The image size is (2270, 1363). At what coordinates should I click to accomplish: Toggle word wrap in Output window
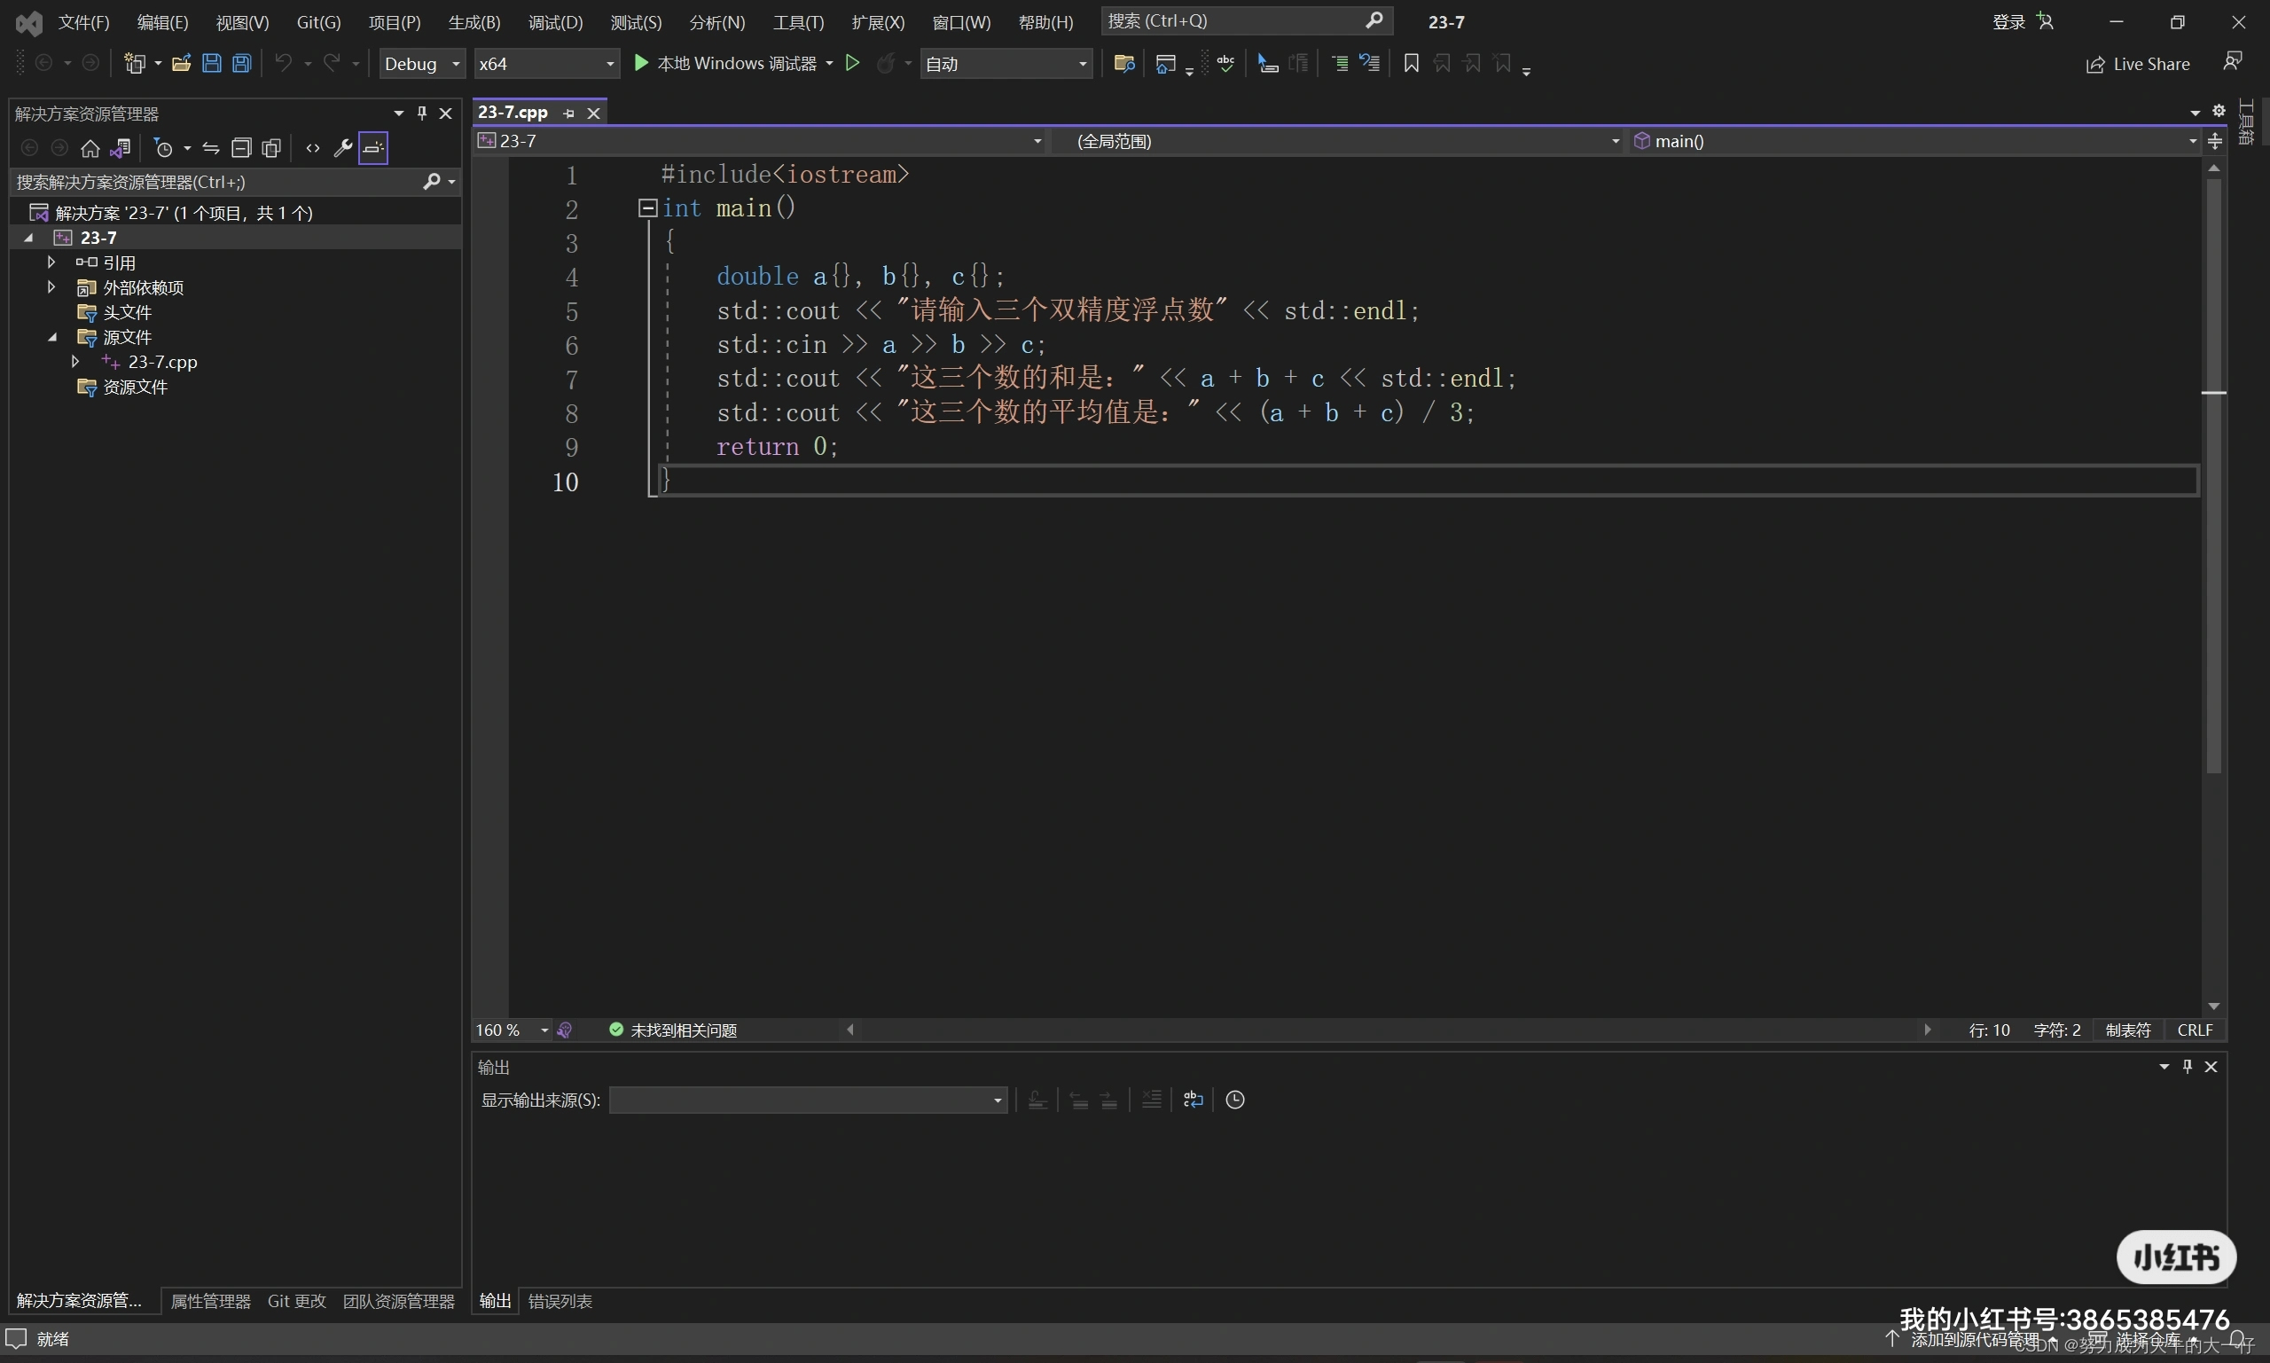click(x=1193, y=1100)
